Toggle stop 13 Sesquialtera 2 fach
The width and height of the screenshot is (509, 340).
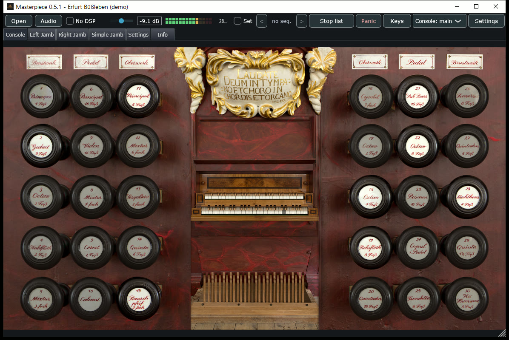click(x=138, y=197)
